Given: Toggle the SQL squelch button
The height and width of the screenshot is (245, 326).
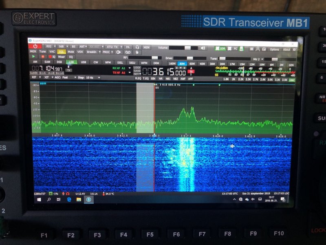Looking at the screenshot, I should [x=62, y=52].
